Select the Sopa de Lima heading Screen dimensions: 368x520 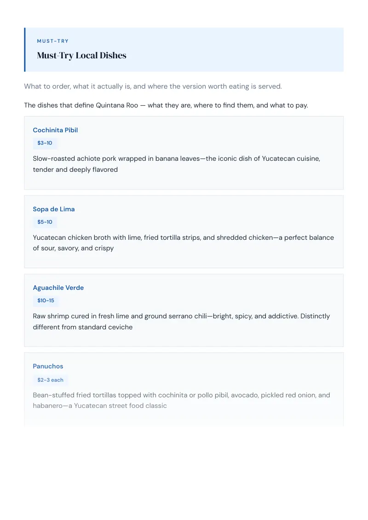[x=54, y=209]
